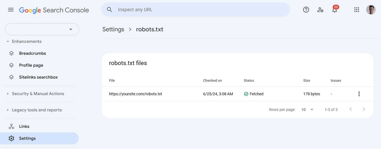The height and width of the screenshot is (149, 381).
Task: Click Settings in the breadcrumb trail
Action: (x=113, y=29)
